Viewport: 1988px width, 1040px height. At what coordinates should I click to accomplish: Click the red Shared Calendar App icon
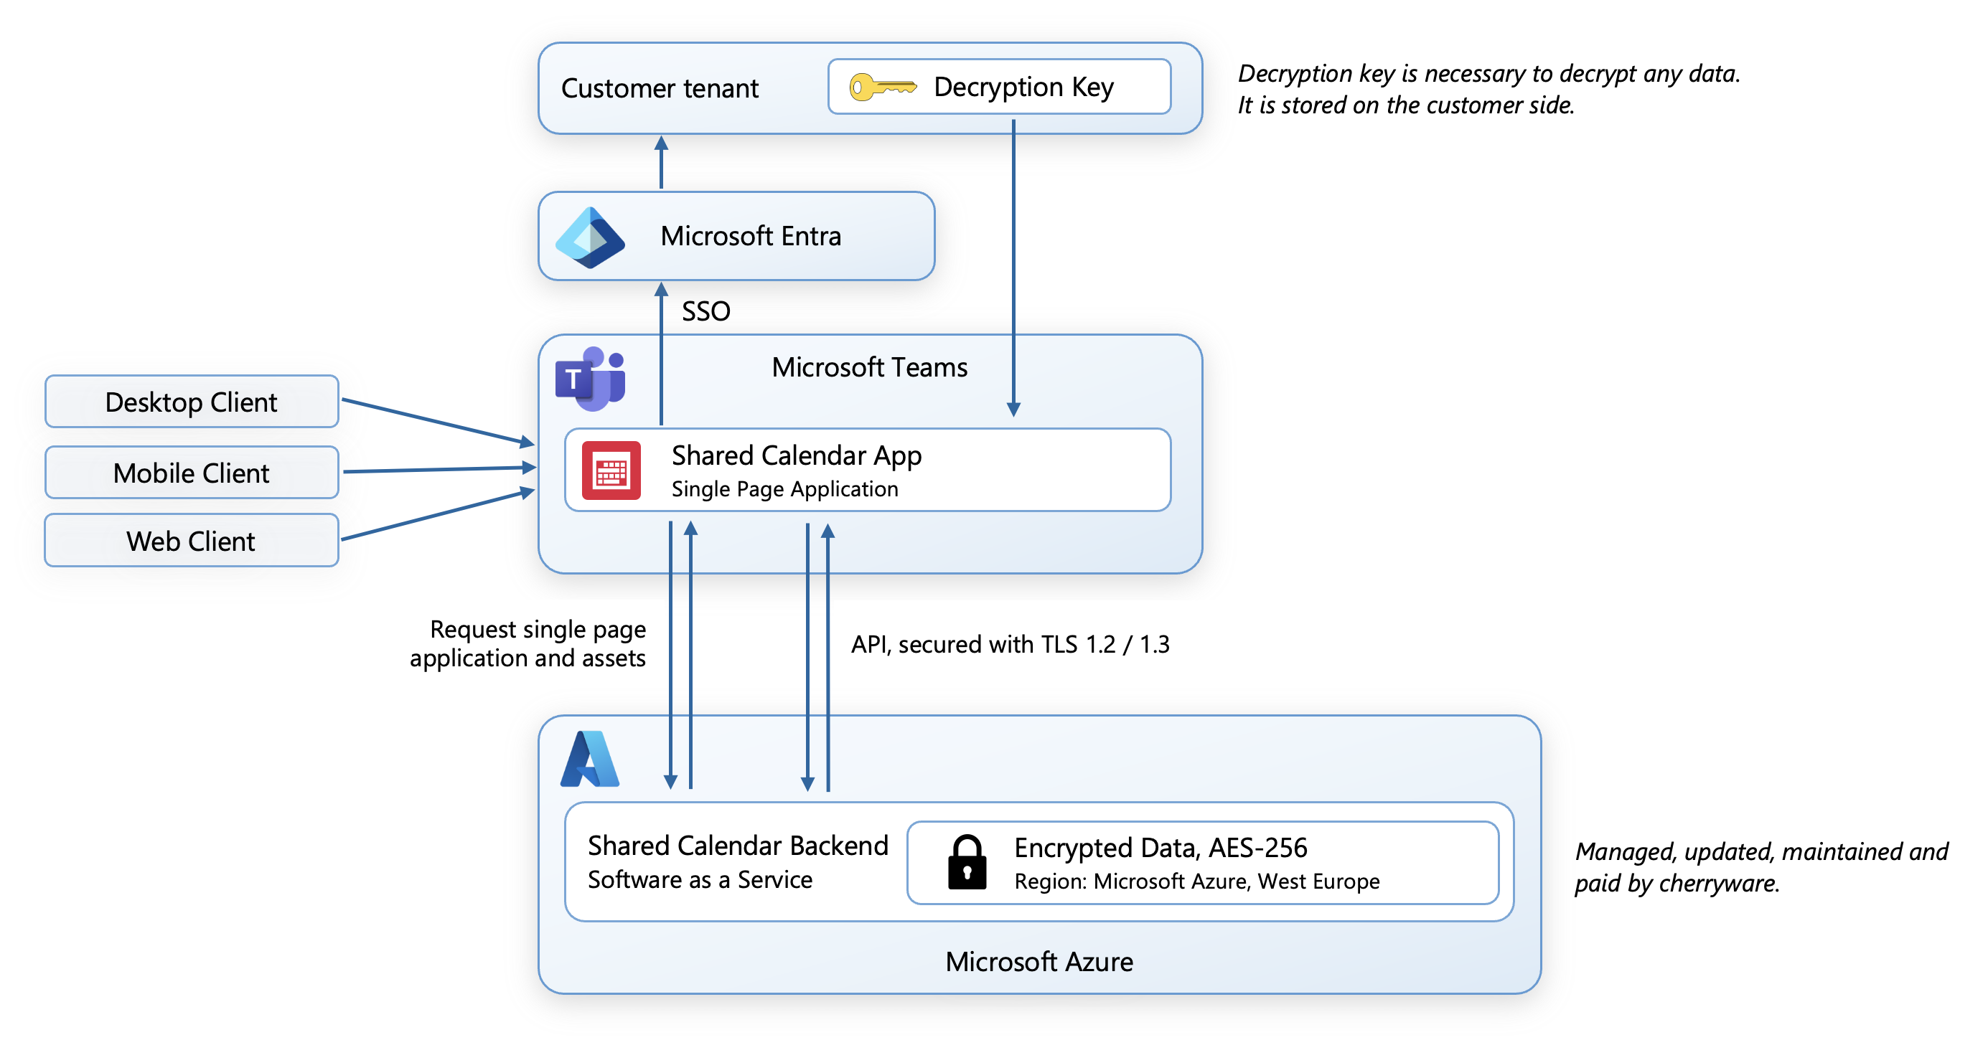611,471
